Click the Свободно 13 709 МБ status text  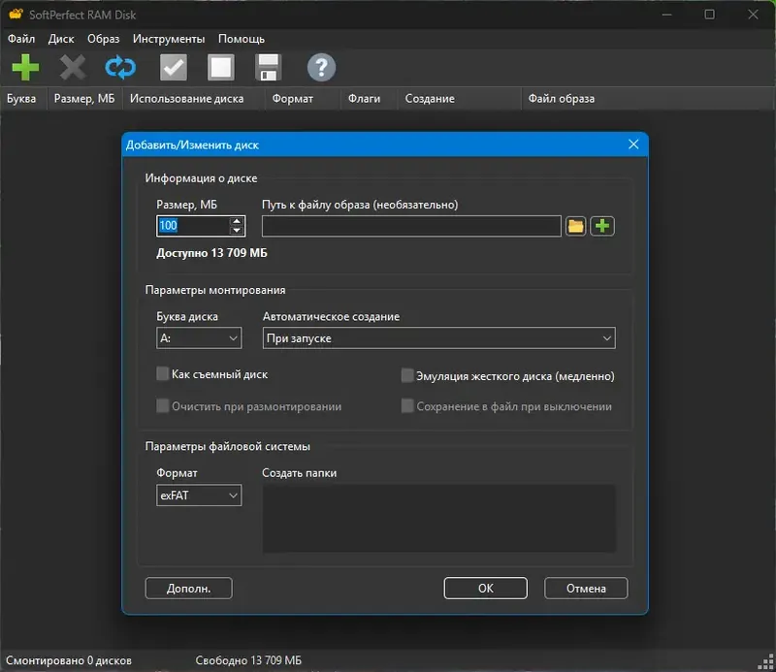(248, 660)
